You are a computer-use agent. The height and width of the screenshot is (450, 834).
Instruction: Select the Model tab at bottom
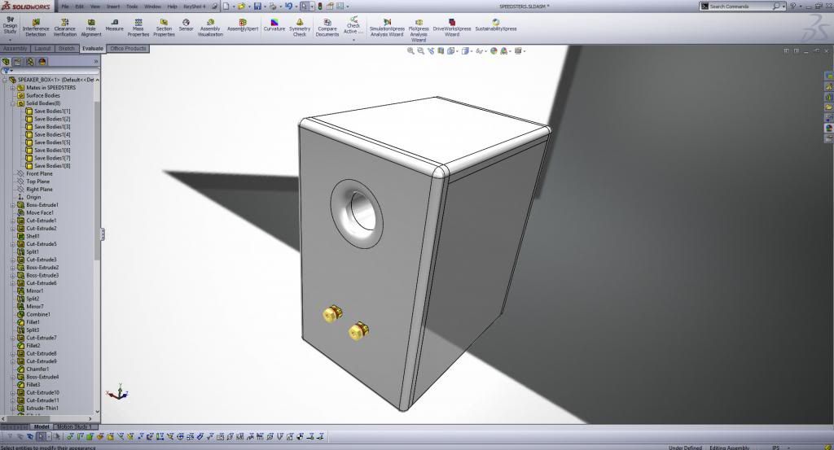pyautogui.click(x=41, y=426)
